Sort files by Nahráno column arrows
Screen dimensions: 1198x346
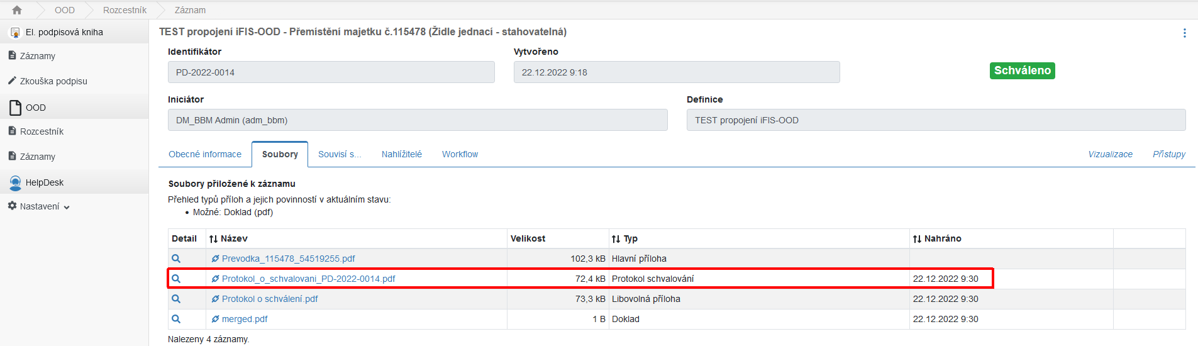point(917,239)
